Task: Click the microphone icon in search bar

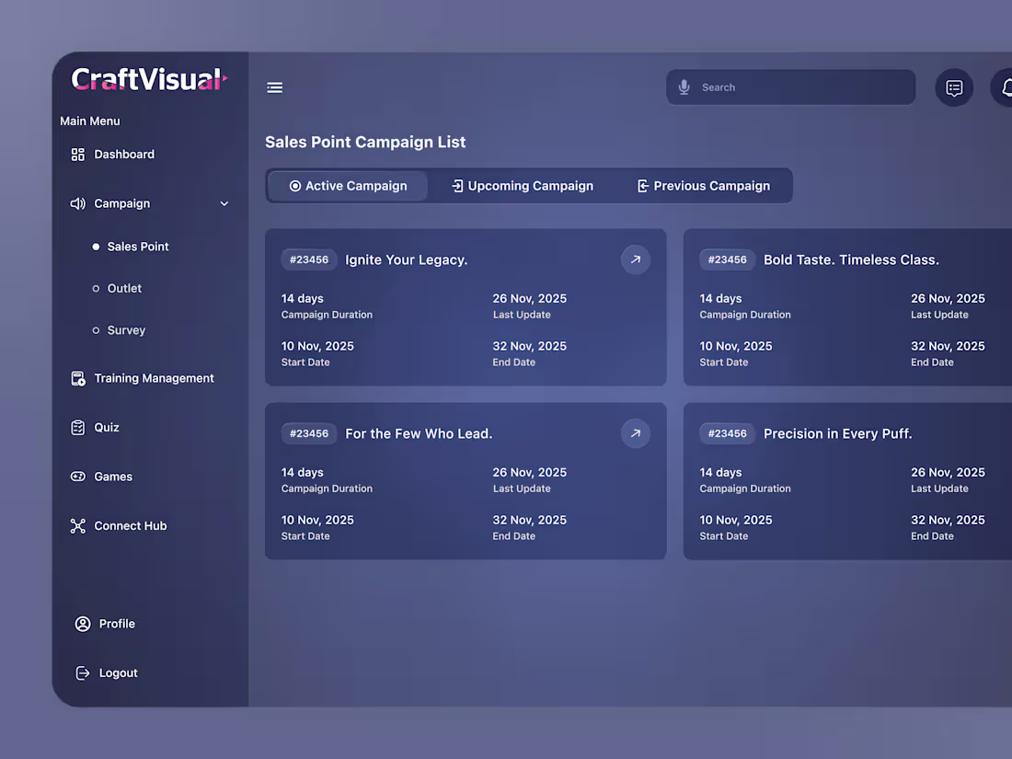Action: (684, 87)
